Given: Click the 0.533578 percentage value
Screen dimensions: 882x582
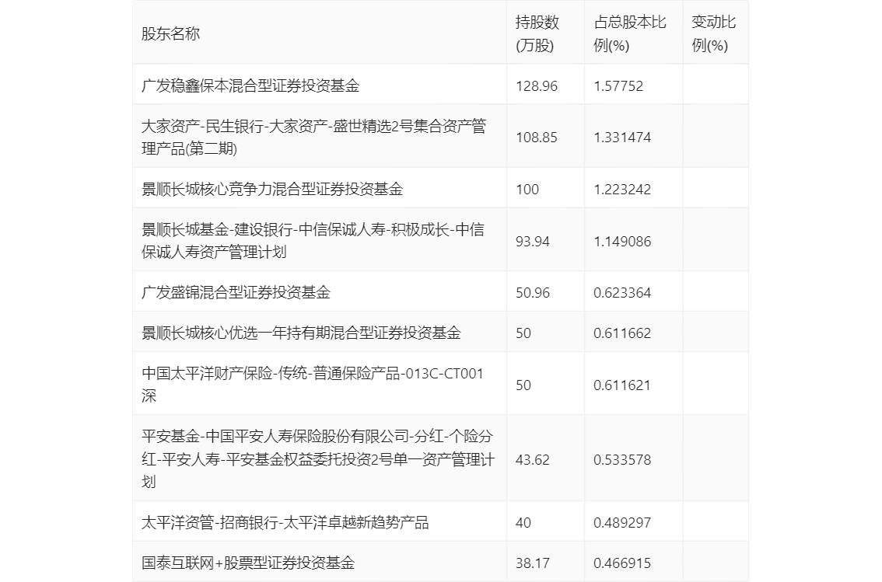Looking at the screenshot, I should pos(622,459).
